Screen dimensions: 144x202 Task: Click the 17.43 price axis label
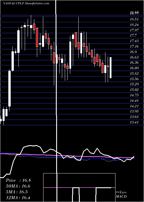[x=134, y=41]
